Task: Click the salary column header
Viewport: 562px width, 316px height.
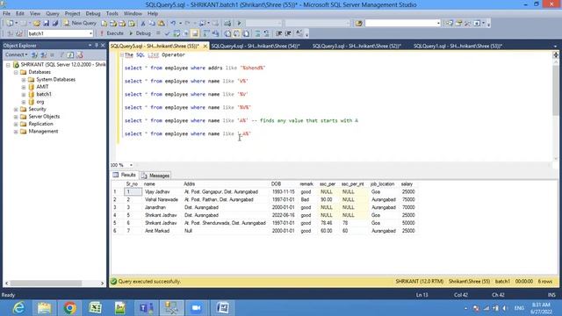Action: 407,184
